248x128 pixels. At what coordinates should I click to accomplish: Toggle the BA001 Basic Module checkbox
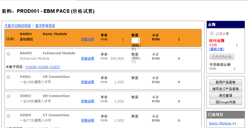pyautogui.click(x=8, y=34)
